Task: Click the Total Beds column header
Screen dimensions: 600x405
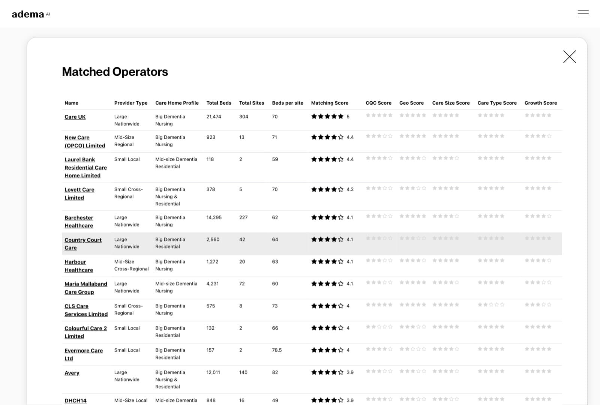Action: click(219, 103)
